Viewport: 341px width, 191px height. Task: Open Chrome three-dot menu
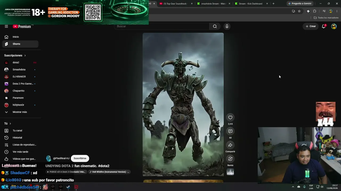(x=337, y=11)
